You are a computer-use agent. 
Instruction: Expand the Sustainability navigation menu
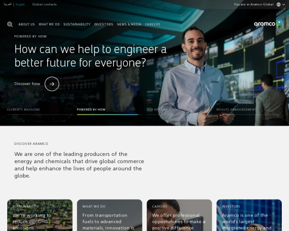tap(77, 24)
